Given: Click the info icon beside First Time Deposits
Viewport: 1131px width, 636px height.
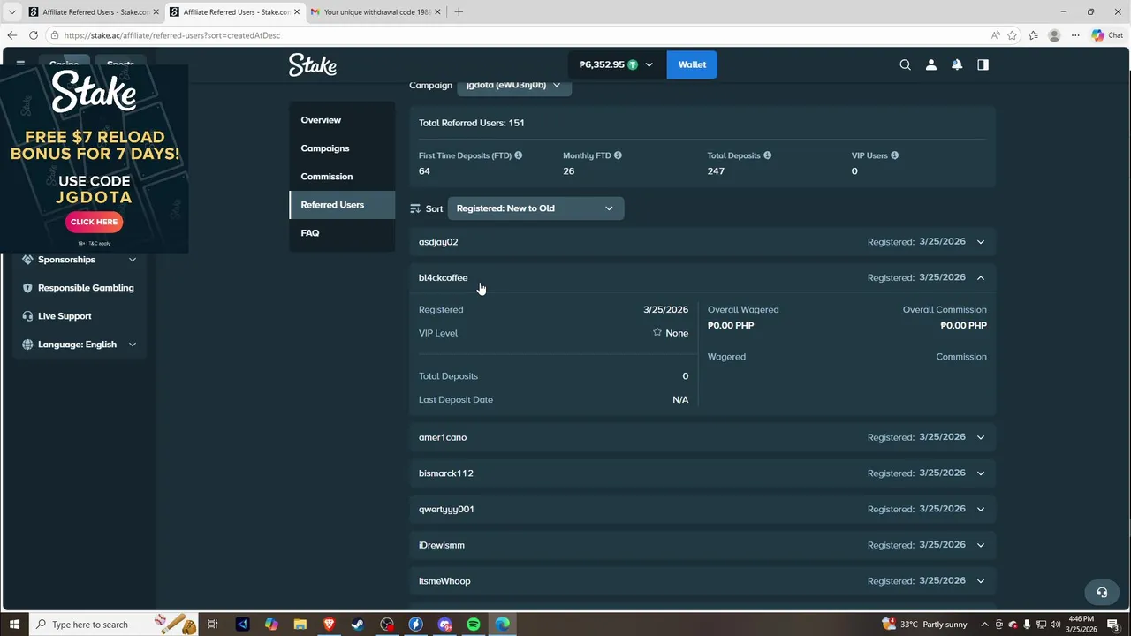Looking at the screenshot, I should [518, 155].
